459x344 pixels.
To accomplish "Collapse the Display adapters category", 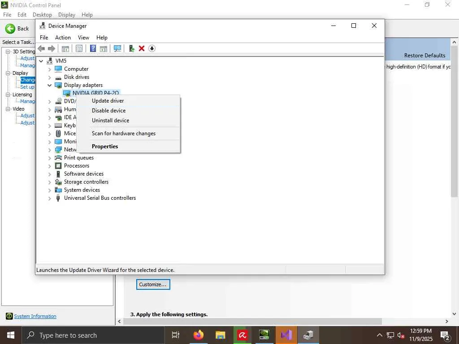I will point(49,86).
